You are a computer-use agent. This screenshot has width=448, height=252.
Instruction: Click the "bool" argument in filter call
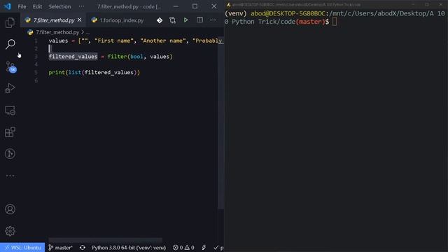pos(136,57)
